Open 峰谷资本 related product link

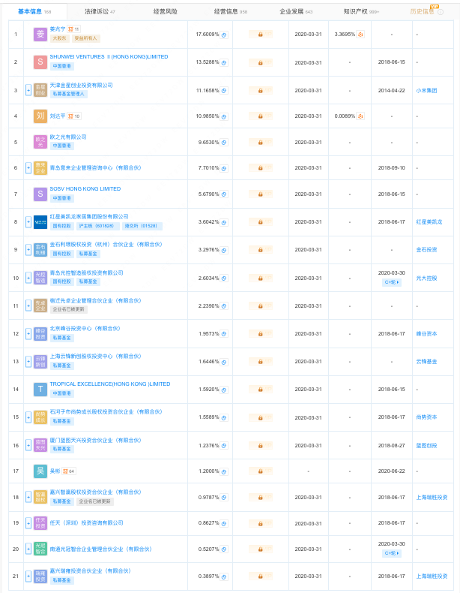coord(426,333)
